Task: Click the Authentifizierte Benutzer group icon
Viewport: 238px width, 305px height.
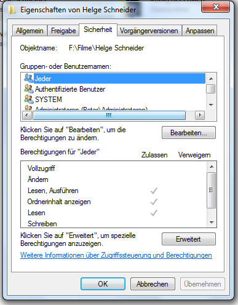Action: pyautogui.click(x=28, y=89)
